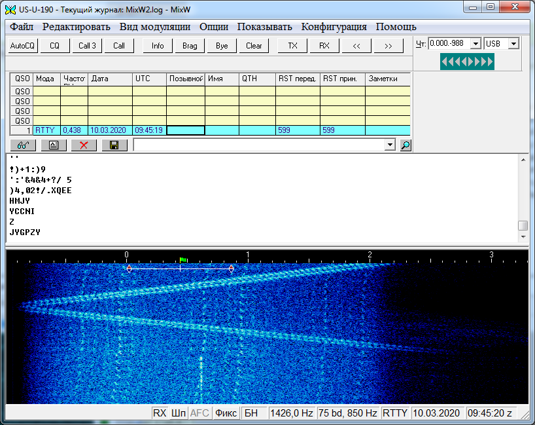
Task: Click the QTH column header
Action: pos(257,79)
